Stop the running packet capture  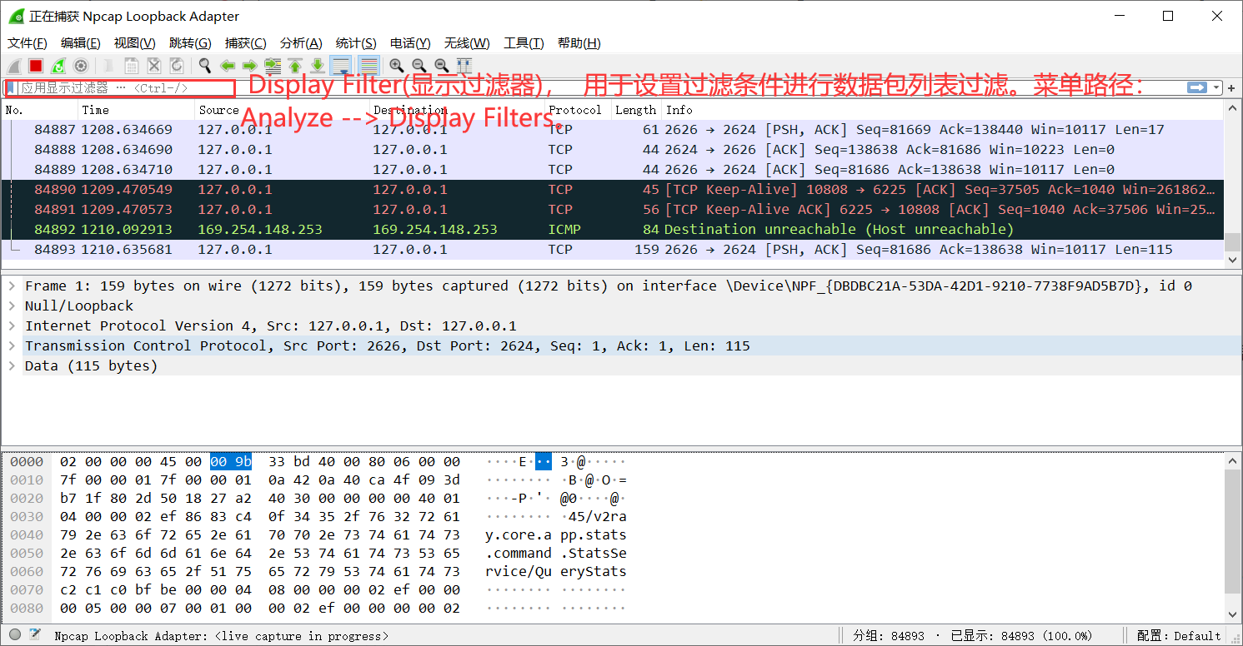point(36,66)
